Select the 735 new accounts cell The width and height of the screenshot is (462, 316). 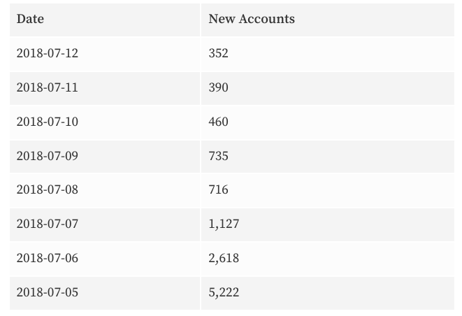coord(218,156)
